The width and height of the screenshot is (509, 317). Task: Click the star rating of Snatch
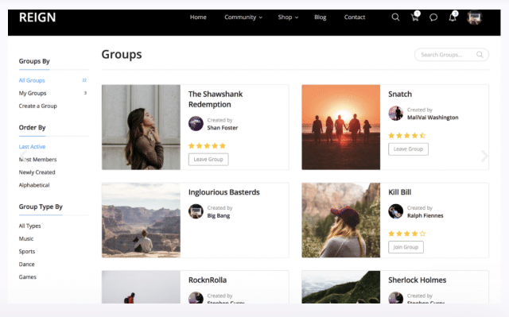pyautogui.click(x=407, y=136)
